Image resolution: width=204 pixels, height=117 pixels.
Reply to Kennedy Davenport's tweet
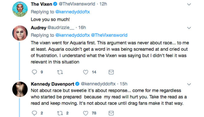[35, 113]
